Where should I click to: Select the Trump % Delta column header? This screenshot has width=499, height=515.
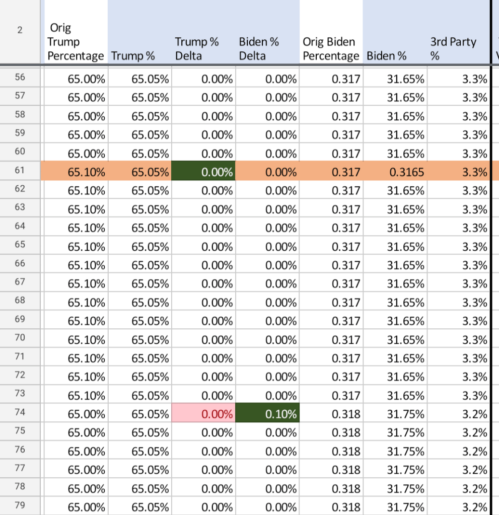tap(203, 49)
